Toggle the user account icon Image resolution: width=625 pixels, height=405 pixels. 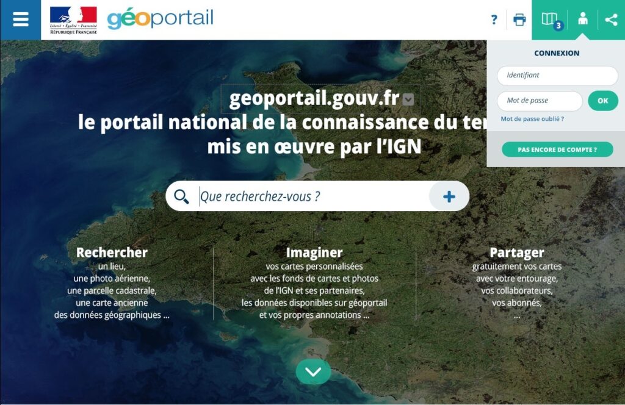point(583,19)
